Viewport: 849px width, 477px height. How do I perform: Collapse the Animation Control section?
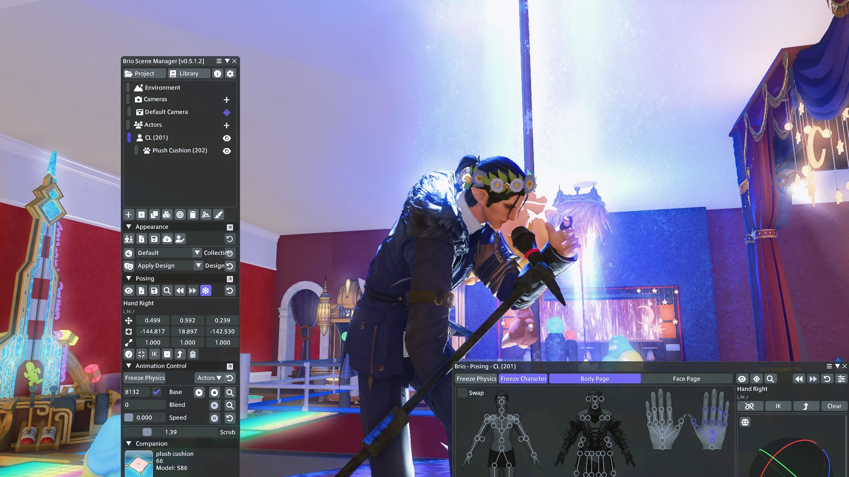[129, 366]
